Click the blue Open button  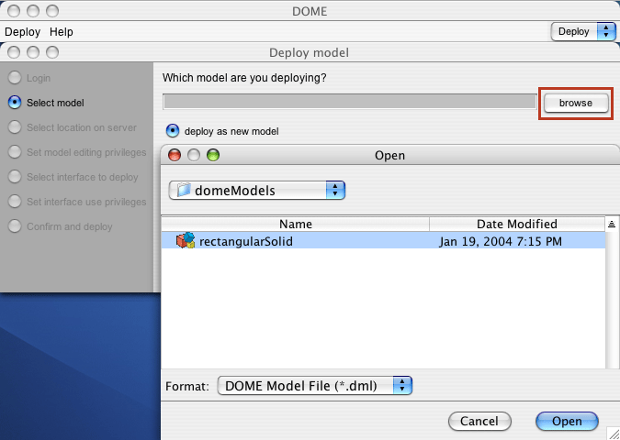click(x=567, y=421)
